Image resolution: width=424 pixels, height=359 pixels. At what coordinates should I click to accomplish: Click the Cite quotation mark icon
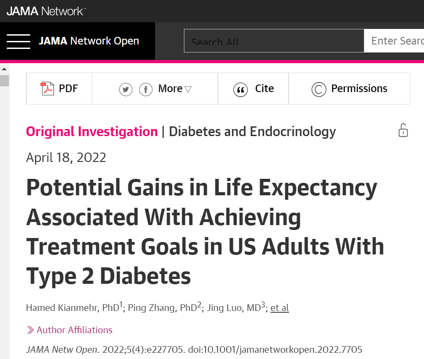[x=241, y=90]
